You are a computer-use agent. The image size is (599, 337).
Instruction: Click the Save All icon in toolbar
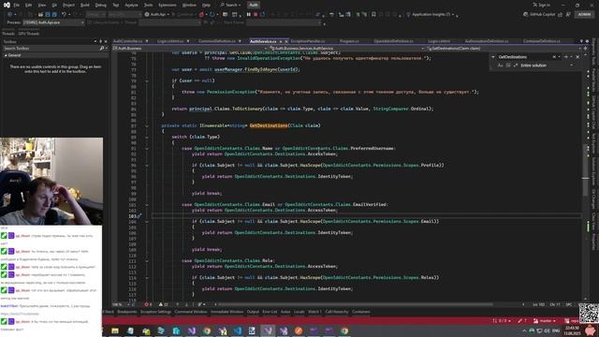coord(54,15)
